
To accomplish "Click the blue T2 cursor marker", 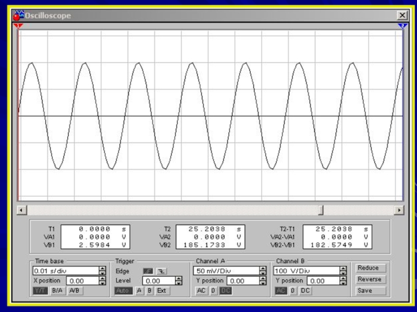I will (401, 25).
